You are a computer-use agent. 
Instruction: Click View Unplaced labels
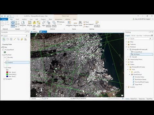(89, 24)
